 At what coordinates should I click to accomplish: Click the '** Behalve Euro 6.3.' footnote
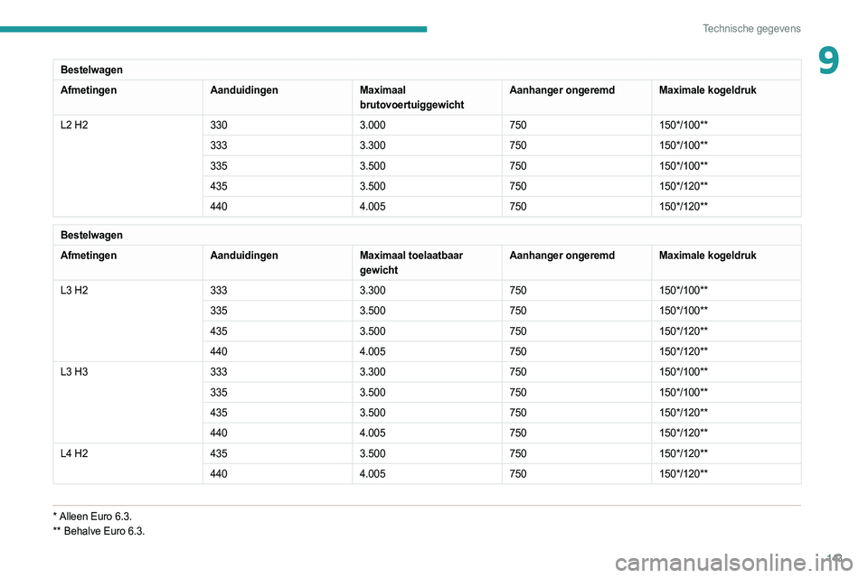pyautogui.click(x=99, y=532)
